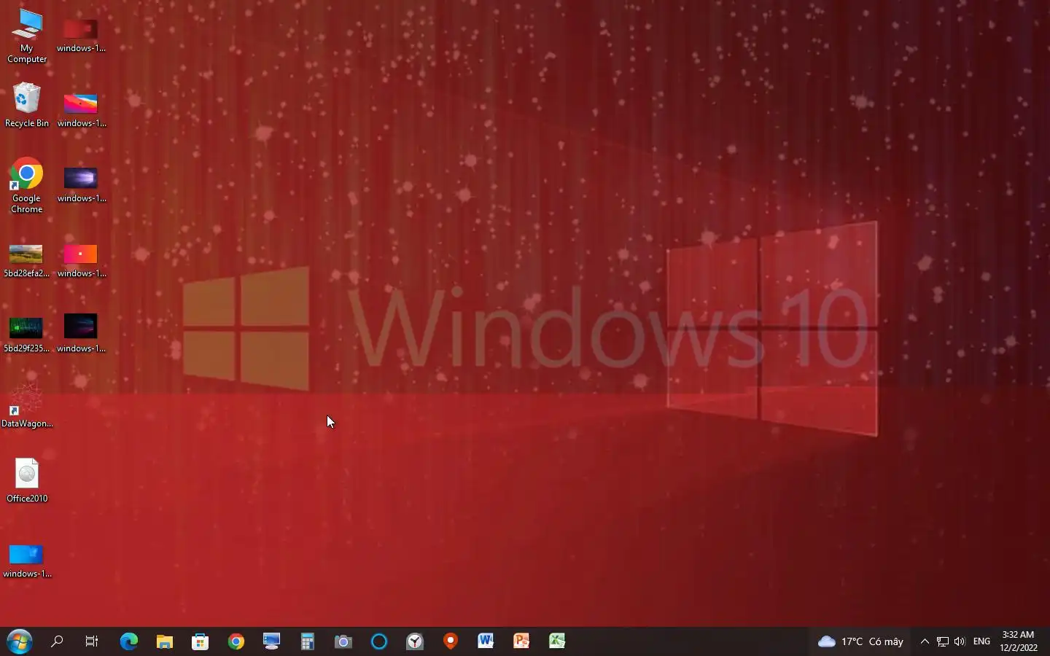Select the purple glow windows-1 image beside Chrome

click(81, 186)
